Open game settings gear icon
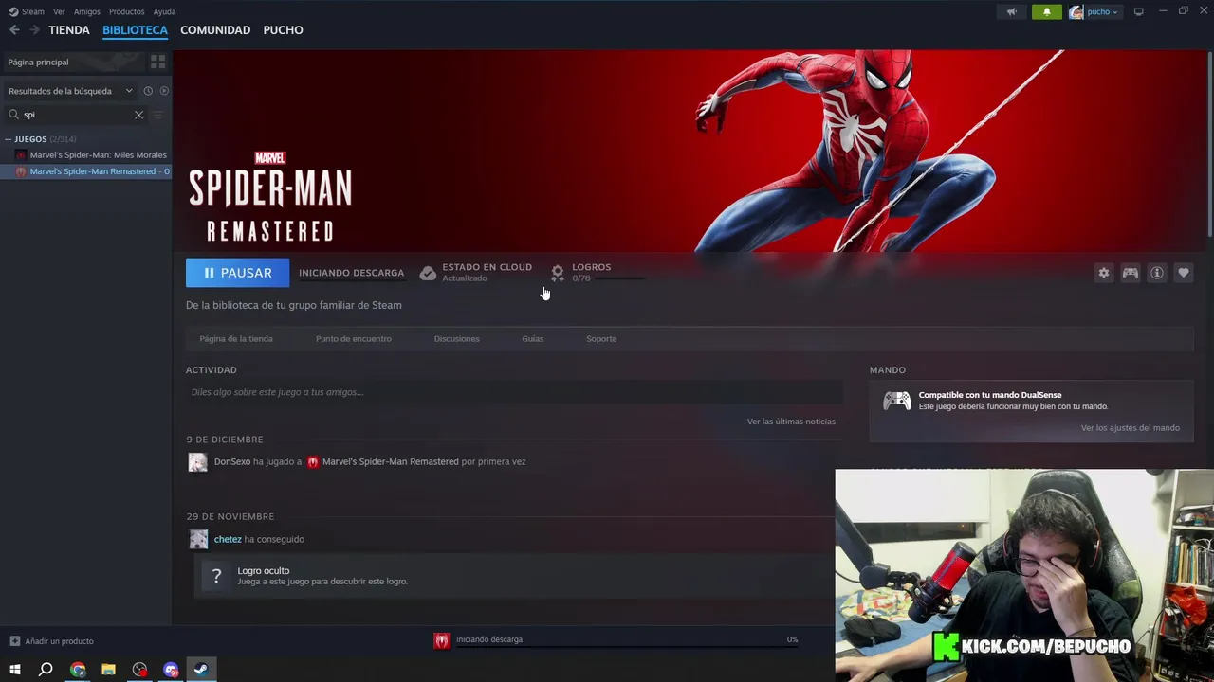This screenshot has height=682, width=1214. coord(1103,273)
